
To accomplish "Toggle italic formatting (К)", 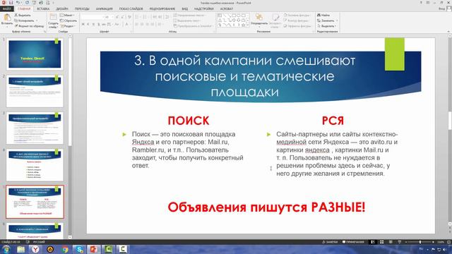I will coord(88,25).
